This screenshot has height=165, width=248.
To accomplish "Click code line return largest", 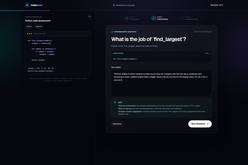I will pyautogui.click(x=38, y=60).
